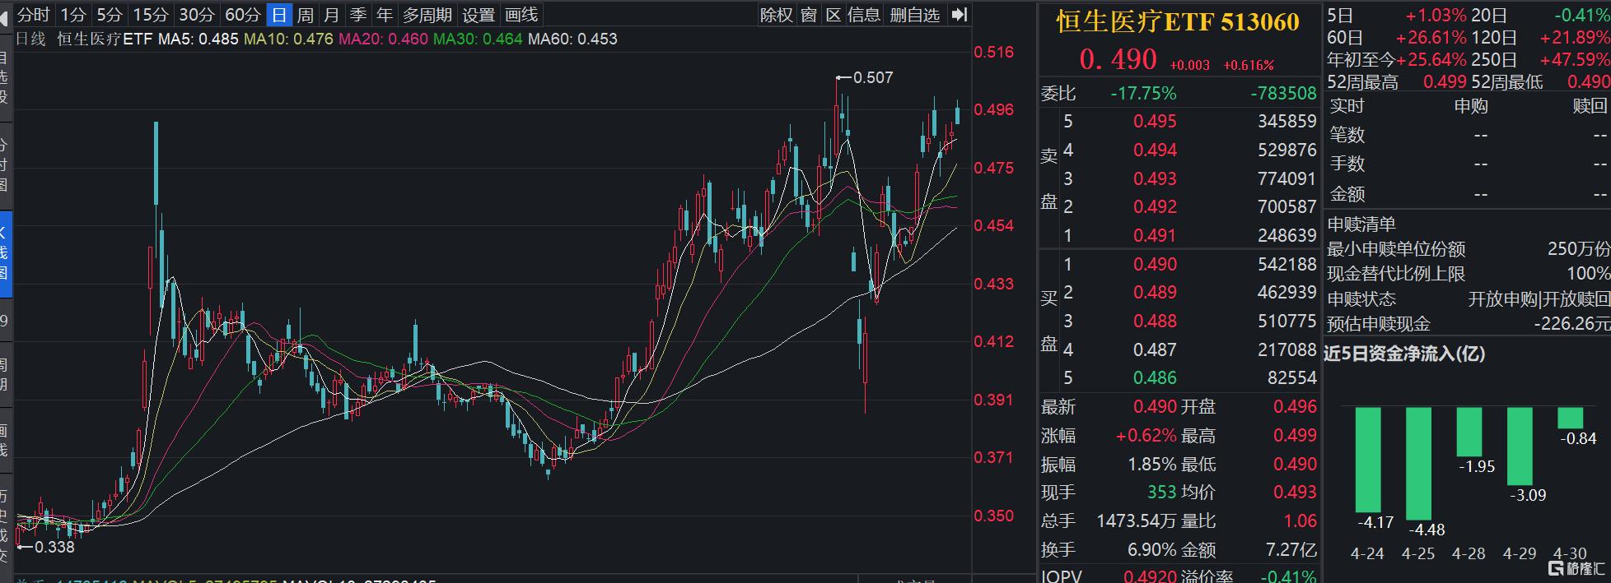Select the 5分 period tab
The image size is (1611, 583).
[x=110, y=14]
